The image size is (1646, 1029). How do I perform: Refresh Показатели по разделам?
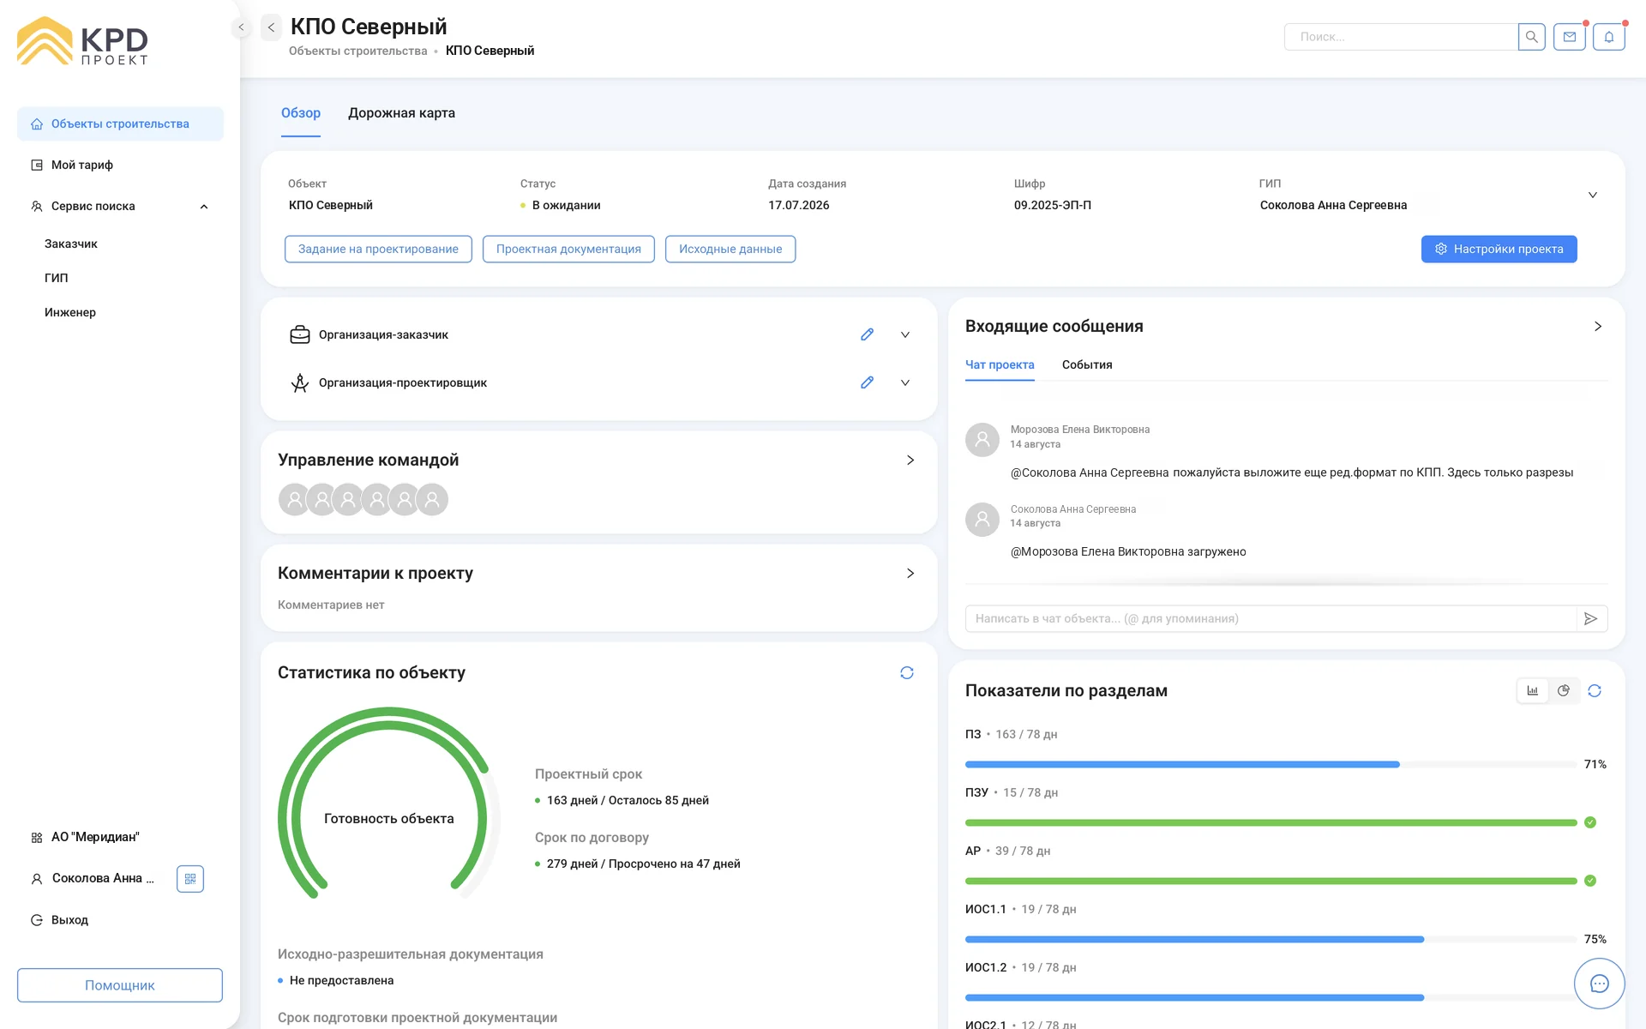1595,691
